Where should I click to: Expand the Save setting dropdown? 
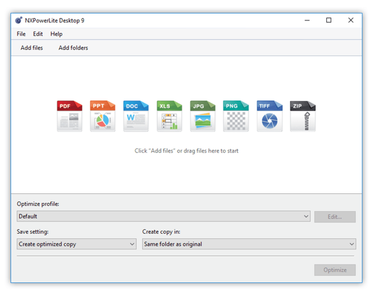76,244
